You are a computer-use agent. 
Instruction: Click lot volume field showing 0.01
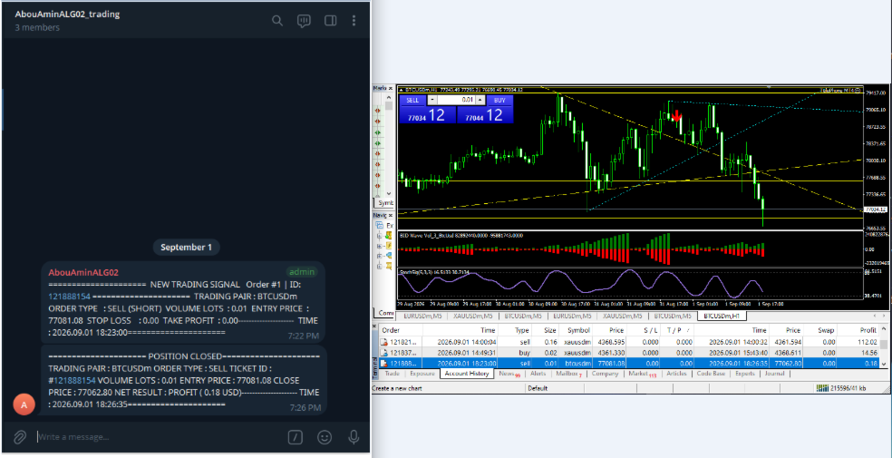456,100
